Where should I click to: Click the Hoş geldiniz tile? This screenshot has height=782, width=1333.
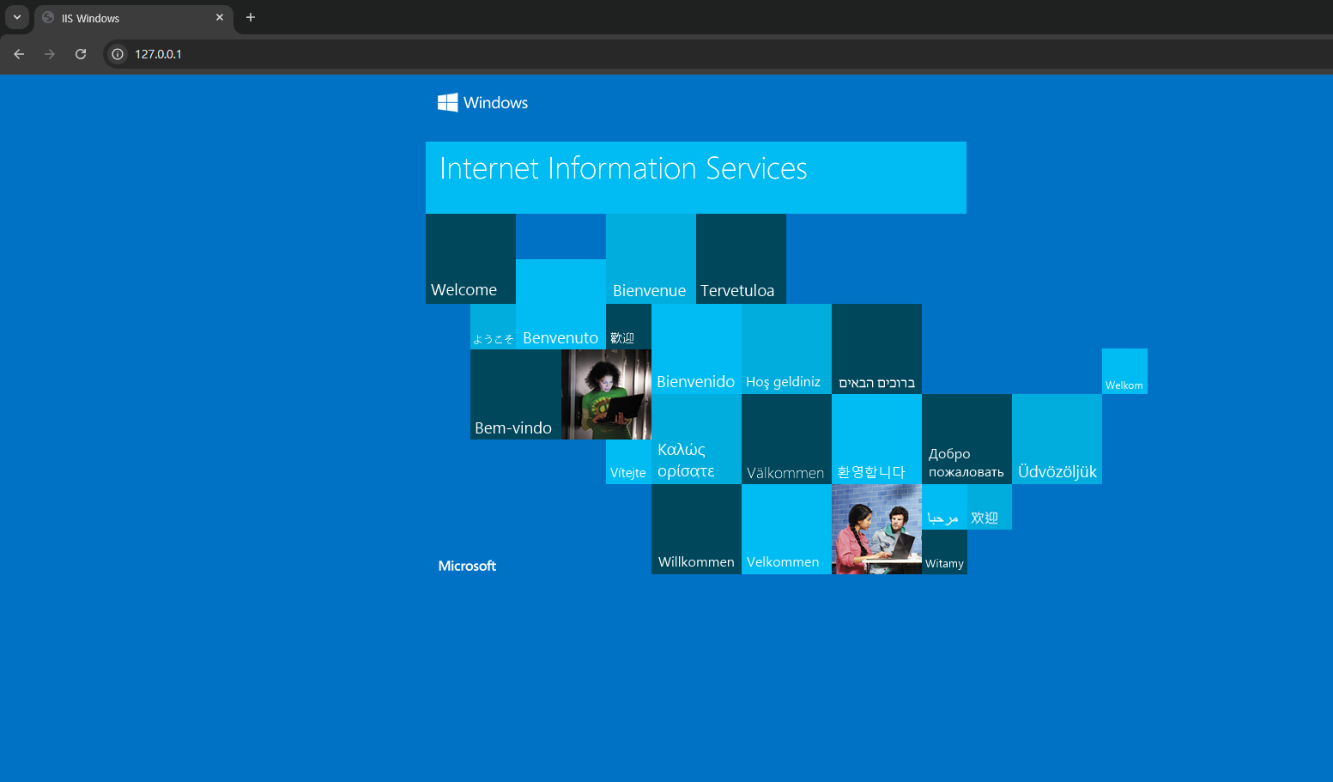[x=786, y=349]
